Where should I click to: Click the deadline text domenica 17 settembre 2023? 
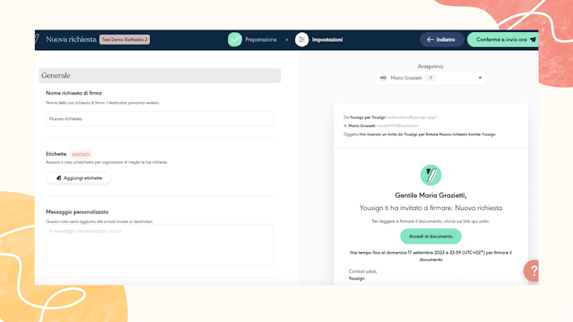pos(431,256)
